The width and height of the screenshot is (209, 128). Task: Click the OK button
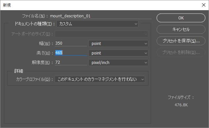181,18
